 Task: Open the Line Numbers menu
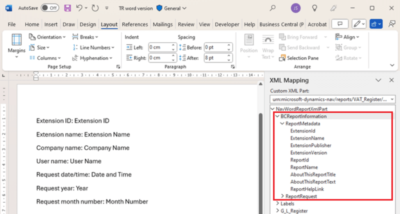coord(94,48)
